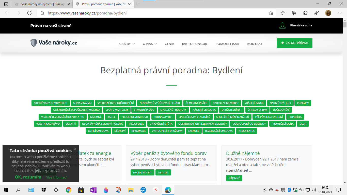Open the Klientská zóna account icon
Viewport: 347px width, 195px height.
click(x=282, y=25)
